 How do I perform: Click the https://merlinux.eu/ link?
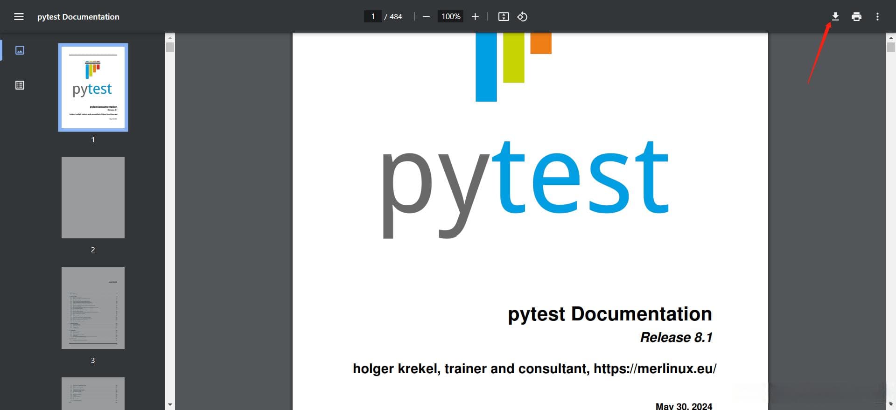pos(655,368)
